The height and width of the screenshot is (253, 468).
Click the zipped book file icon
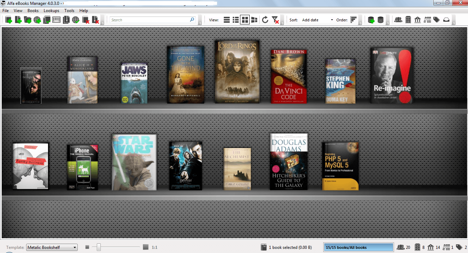66,20
